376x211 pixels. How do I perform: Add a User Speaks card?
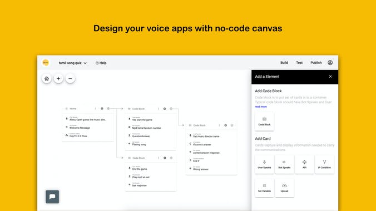click(264, 164)
